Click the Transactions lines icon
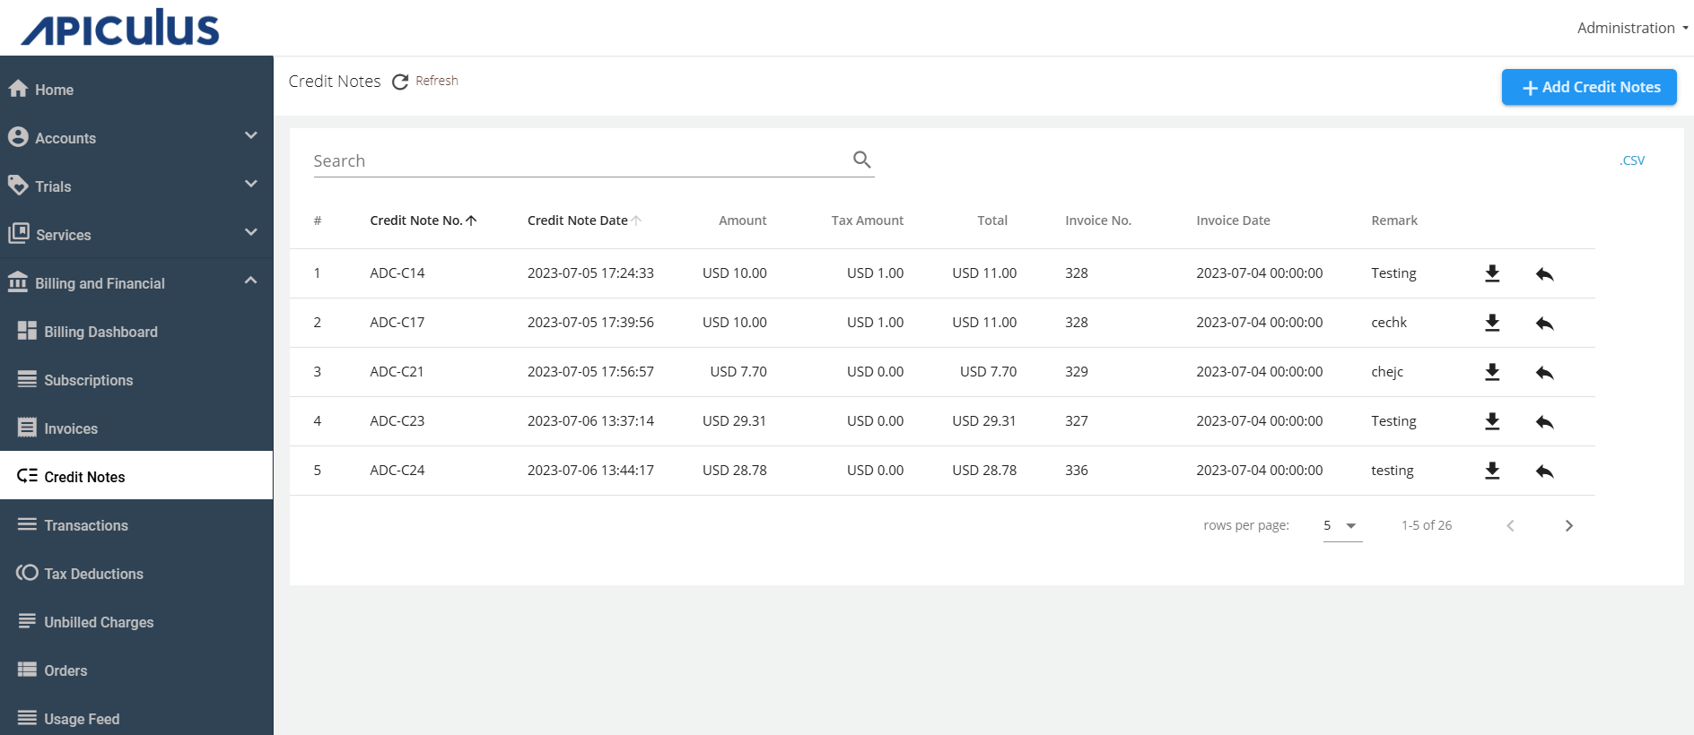Viewport: 1694px width, 735px height. tap(28, 524)
